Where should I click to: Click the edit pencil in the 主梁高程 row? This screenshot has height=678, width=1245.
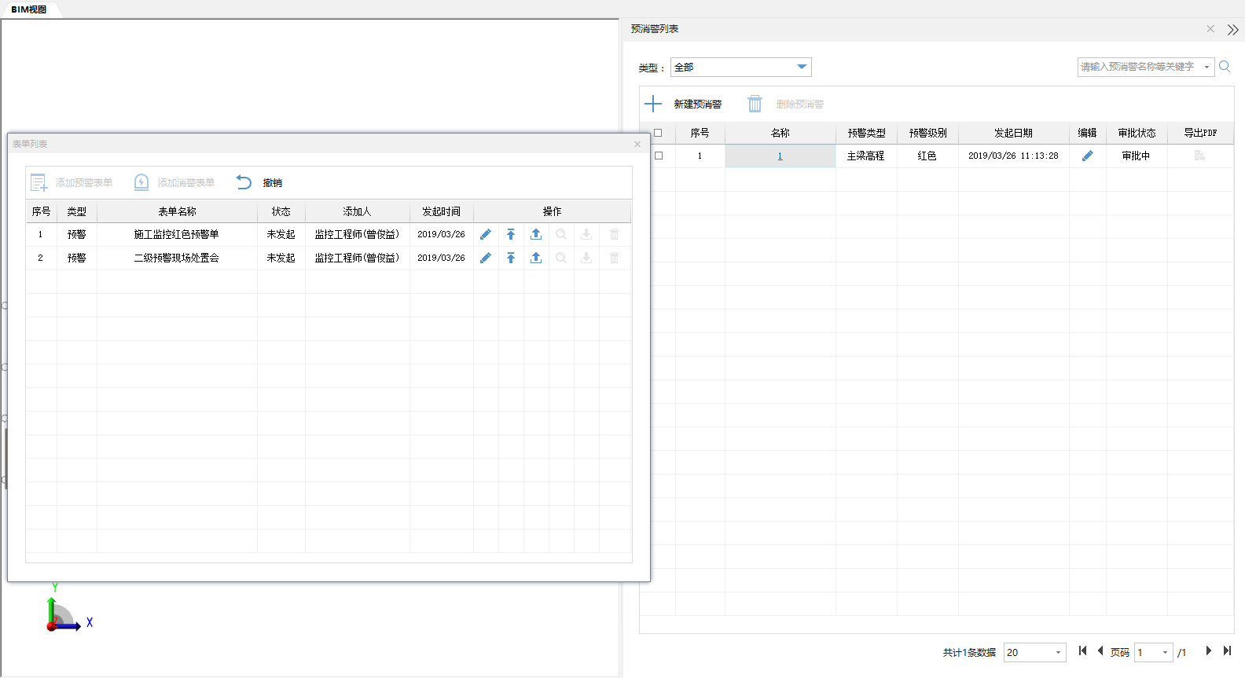coord(1088,156)
